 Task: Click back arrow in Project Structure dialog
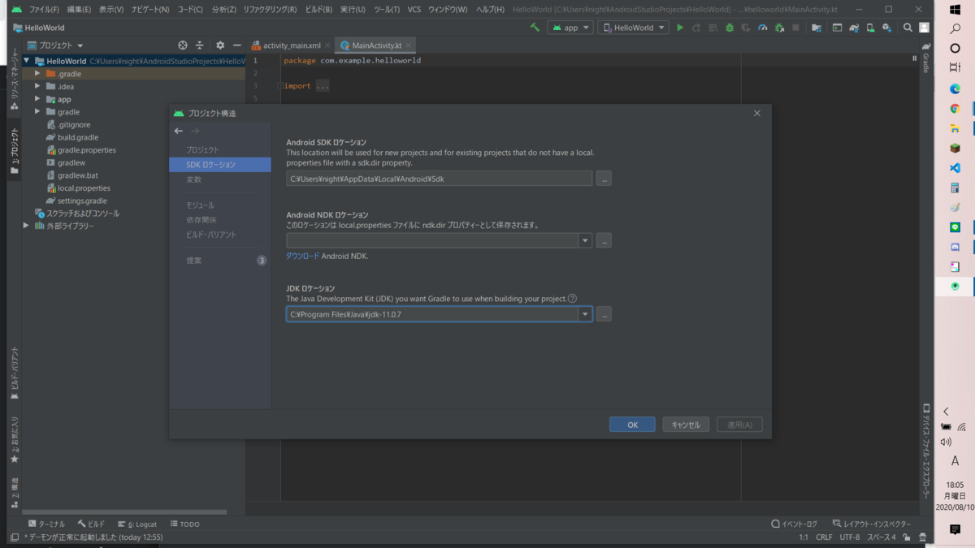pos(179,132)
